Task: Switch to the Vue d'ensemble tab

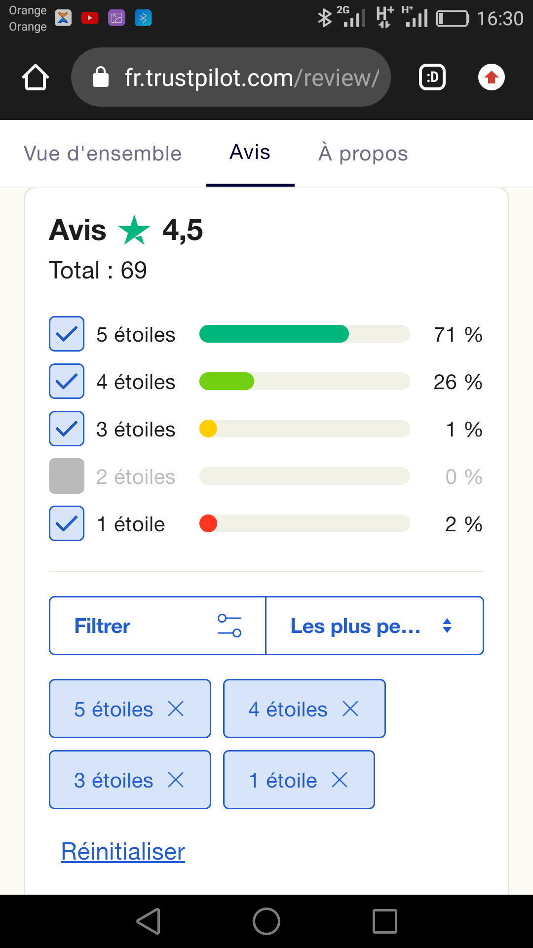Action: tap(103, 154)
